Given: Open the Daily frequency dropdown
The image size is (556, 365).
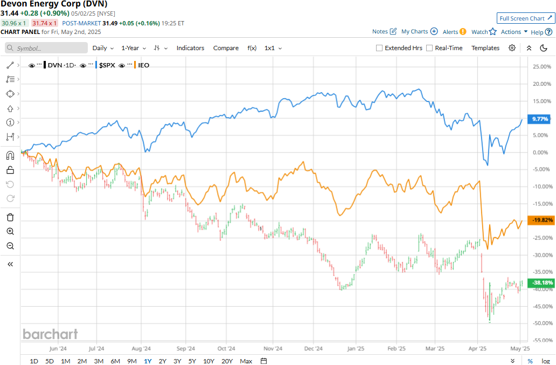Looking at the screenshot, I should (103, 48).
